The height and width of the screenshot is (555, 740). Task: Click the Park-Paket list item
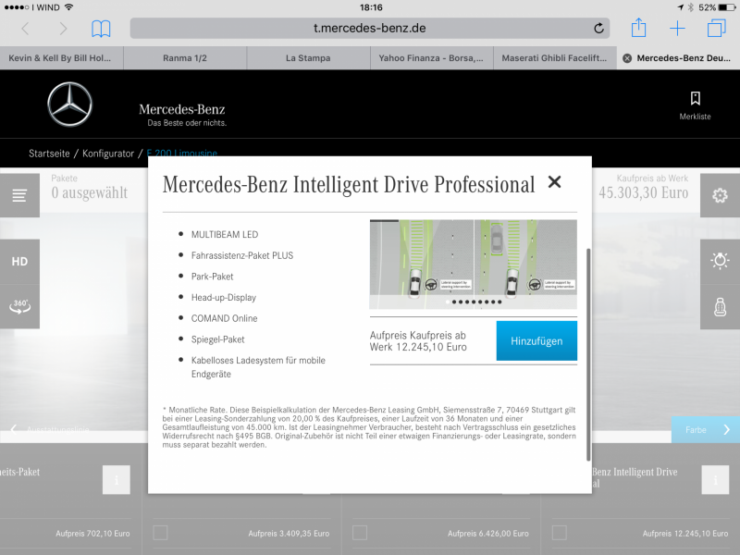[213, 277]
